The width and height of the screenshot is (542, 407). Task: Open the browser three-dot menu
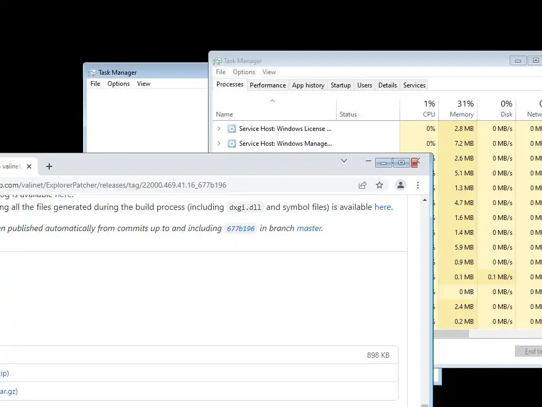point(418,185)
